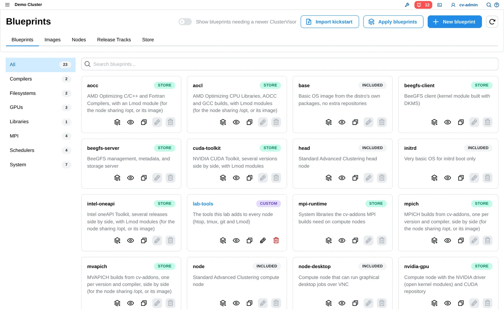The width and height of the screenshot is (504, 315).
Task: Click the intel-oneapi blueprint title
Action: click(101, 204)
